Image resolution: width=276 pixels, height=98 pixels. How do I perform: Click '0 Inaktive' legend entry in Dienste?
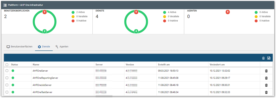tap(170, 21)
